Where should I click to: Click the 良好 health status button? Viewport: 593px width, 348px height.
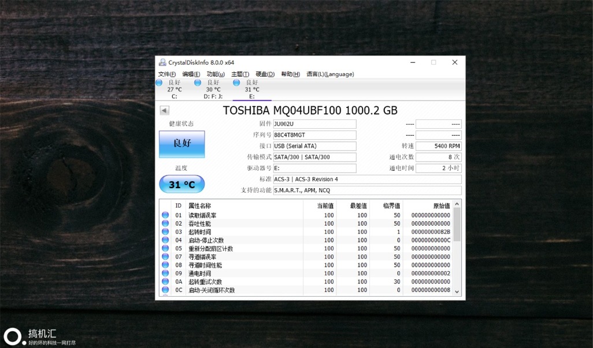182,144
